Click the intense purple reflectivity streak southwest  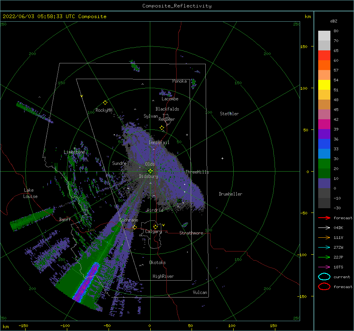pyautogui.click(x=86, y=282)
